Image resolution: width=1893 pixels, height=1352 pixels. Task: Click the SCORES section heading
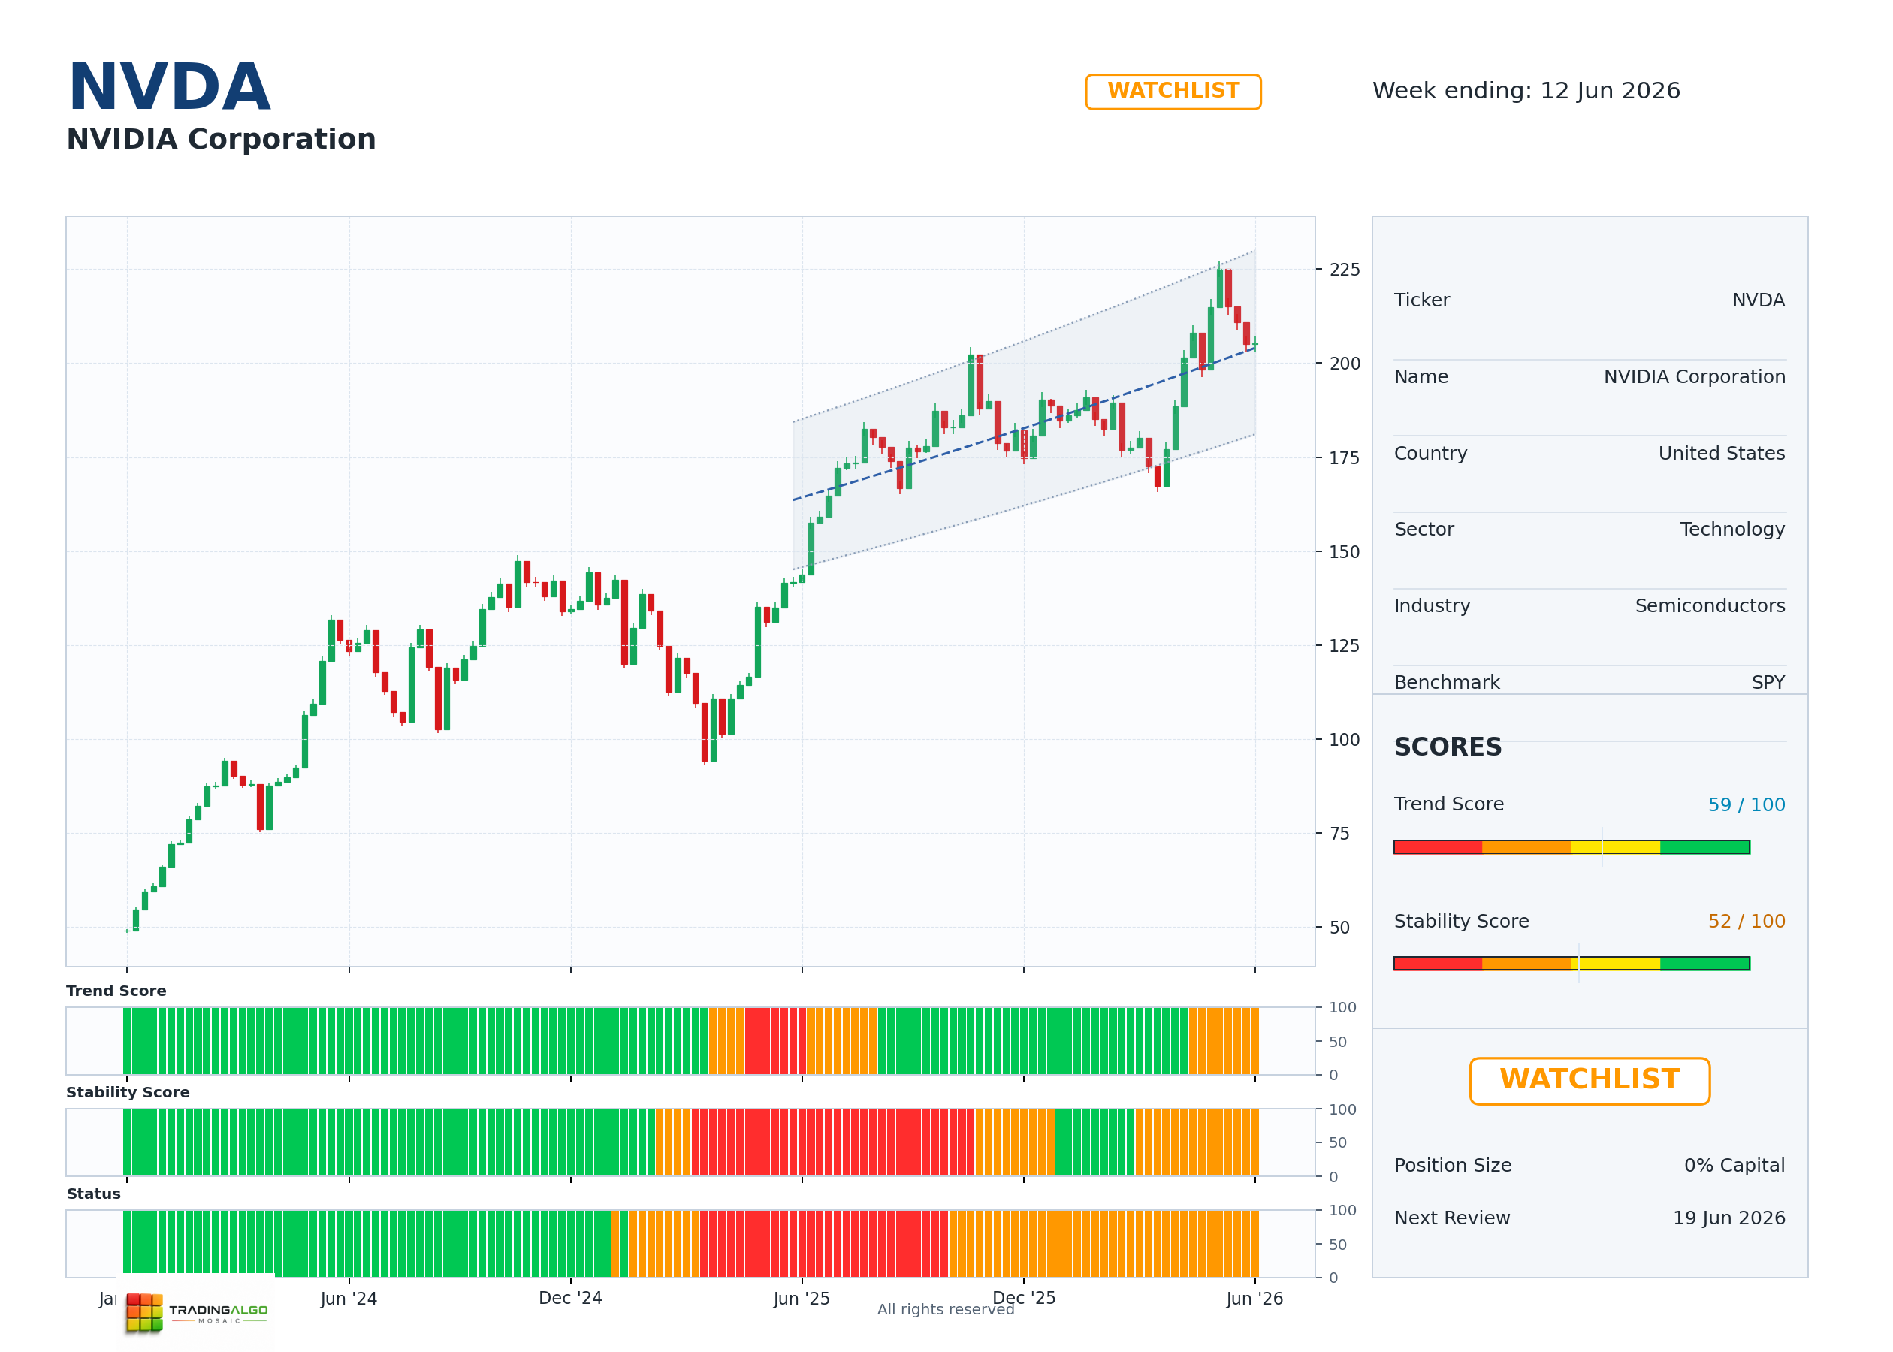1448,747
